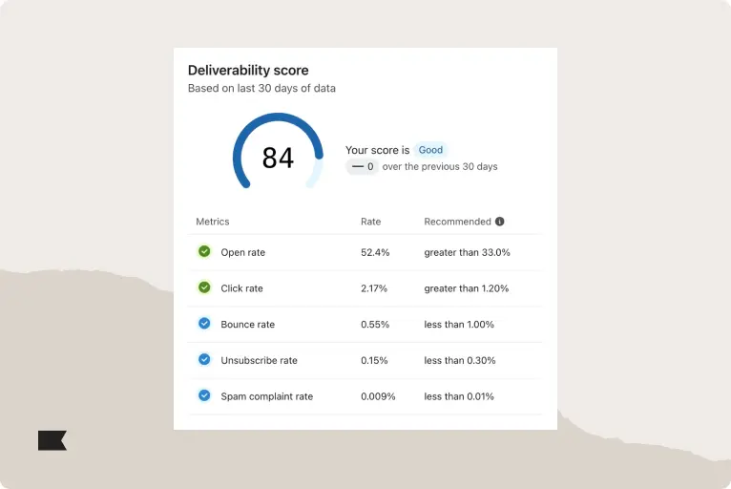731x489 pixels.
Task: Click the dash change indicator pill
Action: 362,166
